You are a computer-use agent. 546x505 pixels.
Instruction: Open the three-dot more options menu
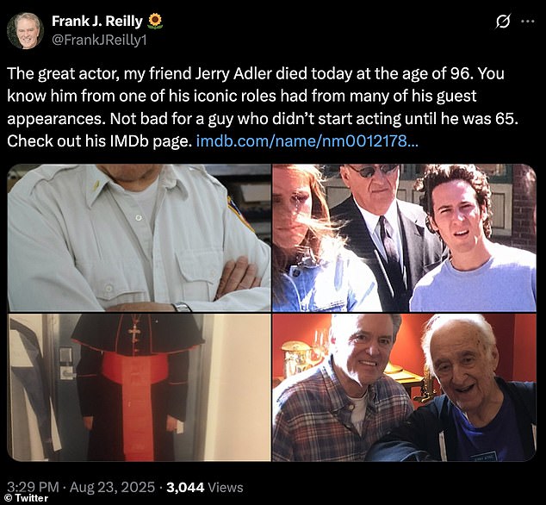(x=528, y=22)
